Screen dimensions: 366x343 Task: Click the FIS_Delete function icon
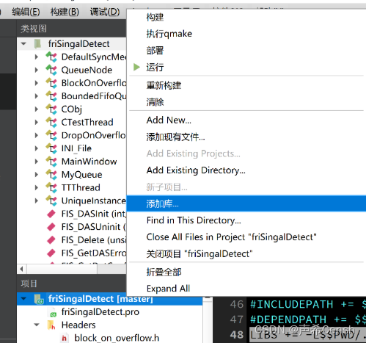coord(51,239)
